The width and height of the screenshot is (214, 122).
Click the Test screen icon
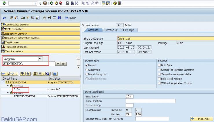click(x=33, y=18)
